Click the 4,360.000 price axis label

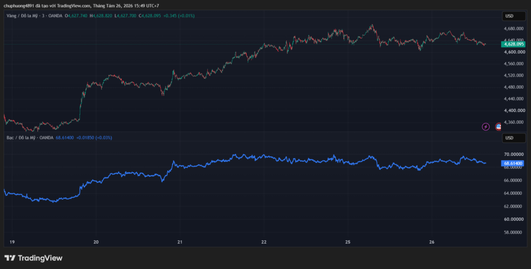pyautogui.click(x=514, y=122)
